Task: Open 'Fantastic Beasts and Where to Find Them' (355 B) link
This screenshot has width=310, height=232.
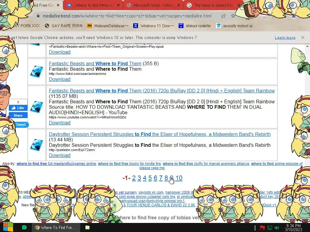Action: coord(95,63)
